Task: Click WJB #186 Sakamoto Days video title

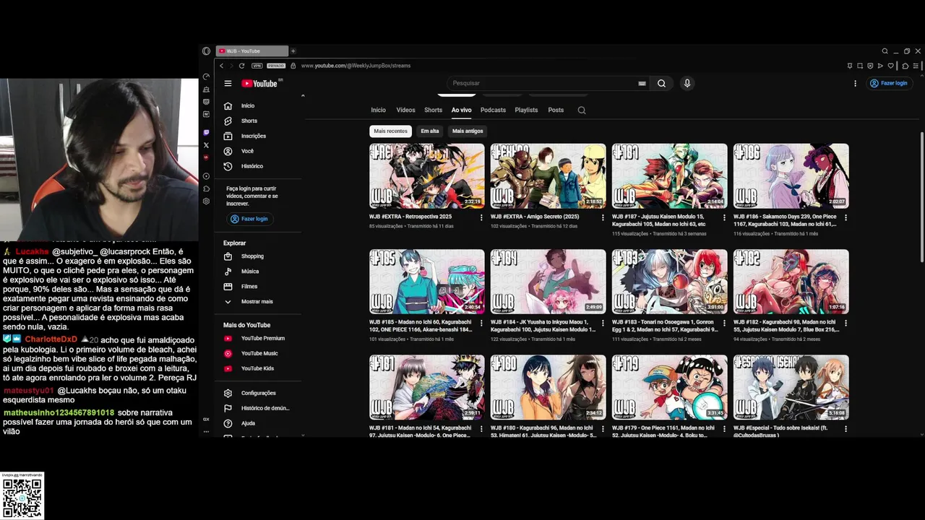Action: pos(785,220)
